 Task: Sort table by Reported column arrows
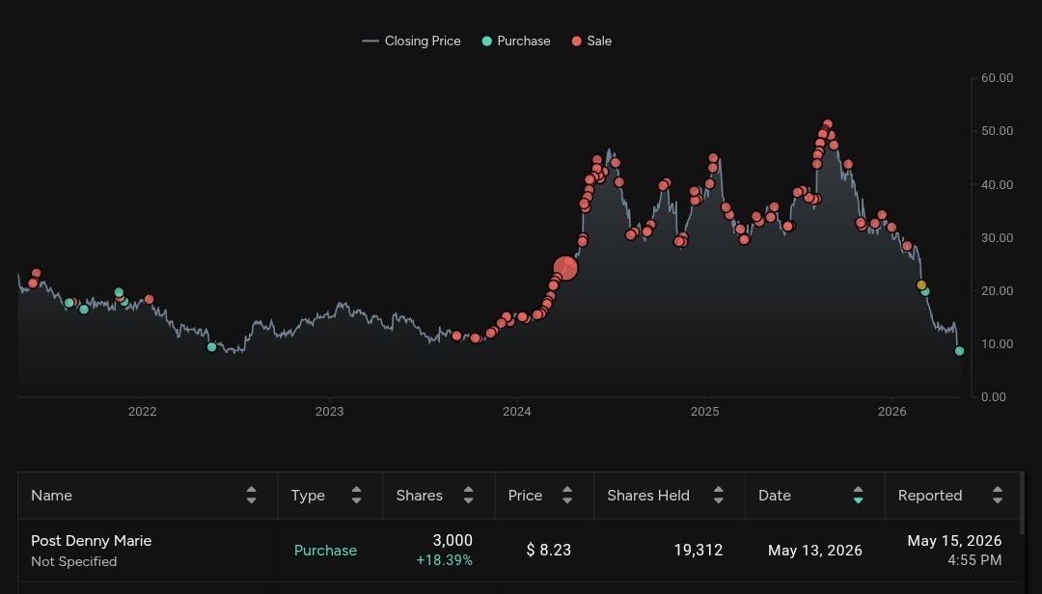coord(998,495)
